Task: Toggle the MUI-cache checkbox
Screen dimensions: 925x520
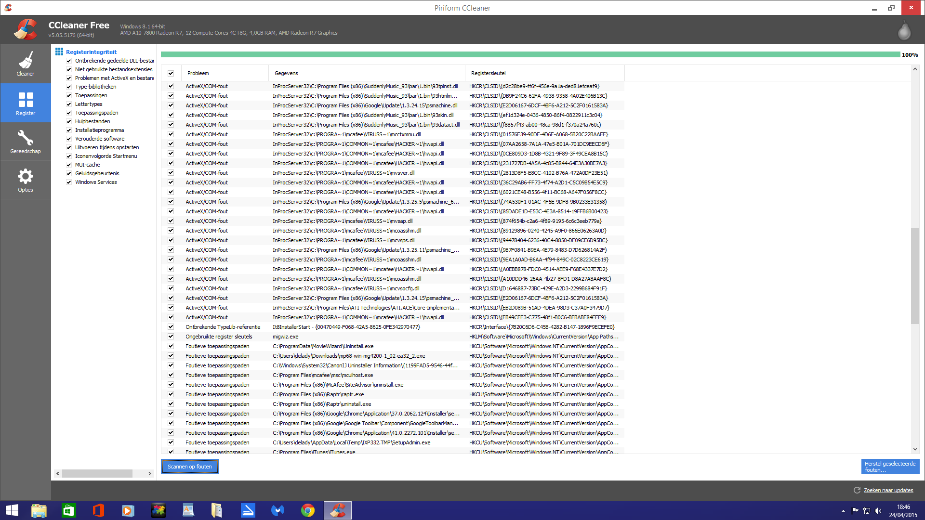Action: click(69, 165)
